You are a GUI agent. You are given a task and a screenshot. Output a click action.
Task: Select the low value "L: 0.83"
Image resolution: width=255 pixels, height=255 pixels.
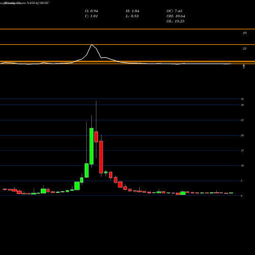(132, 16)
